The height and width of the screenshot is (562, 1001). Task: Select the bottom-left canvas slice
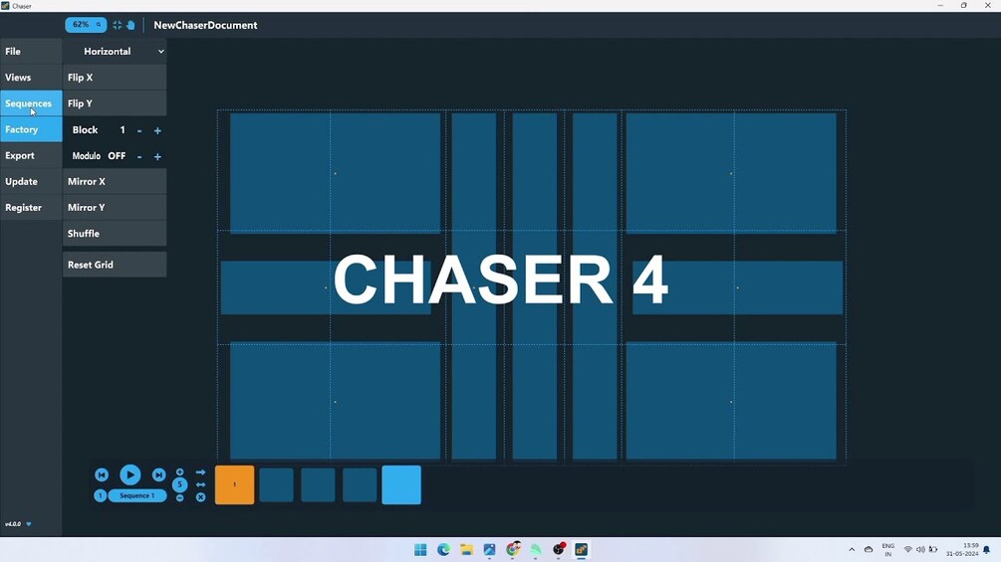pyautogui.click(x=335, y=402)
